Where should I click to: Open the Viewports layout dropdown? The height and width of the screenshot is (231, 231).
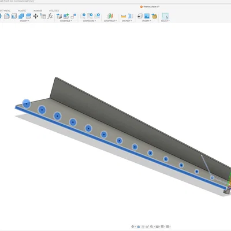pyautogui.click(x=168, y=226)
